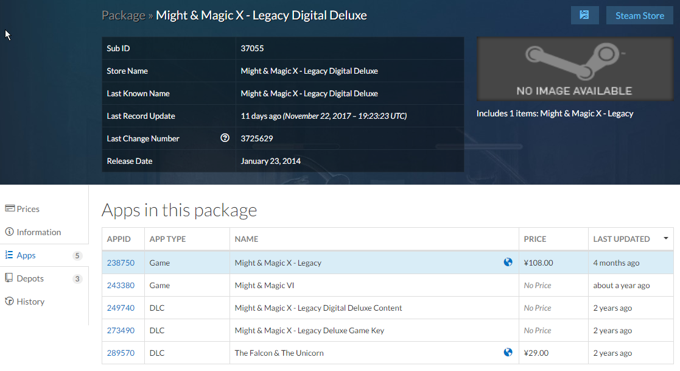Select the Apps sidebar tab
The width and height of the screenshot is (680, 371).
(43, 255)
